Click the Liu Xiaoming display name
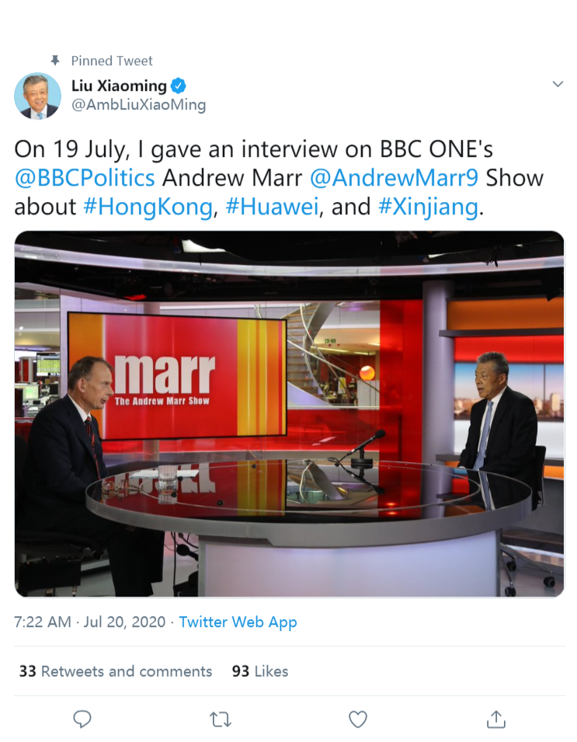This screenshot has width=577, height=742. [119, 85]
